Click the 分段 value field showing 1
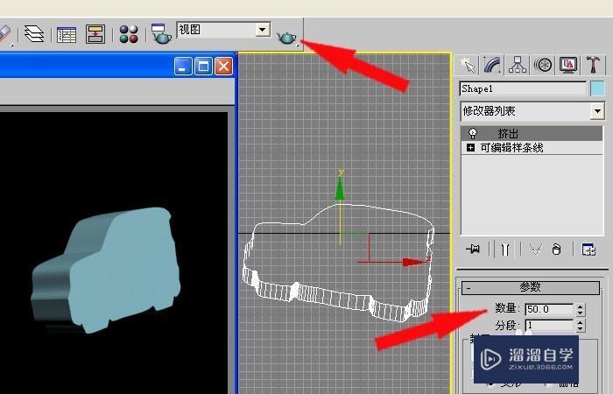613x394 pixels. [549, 325]
